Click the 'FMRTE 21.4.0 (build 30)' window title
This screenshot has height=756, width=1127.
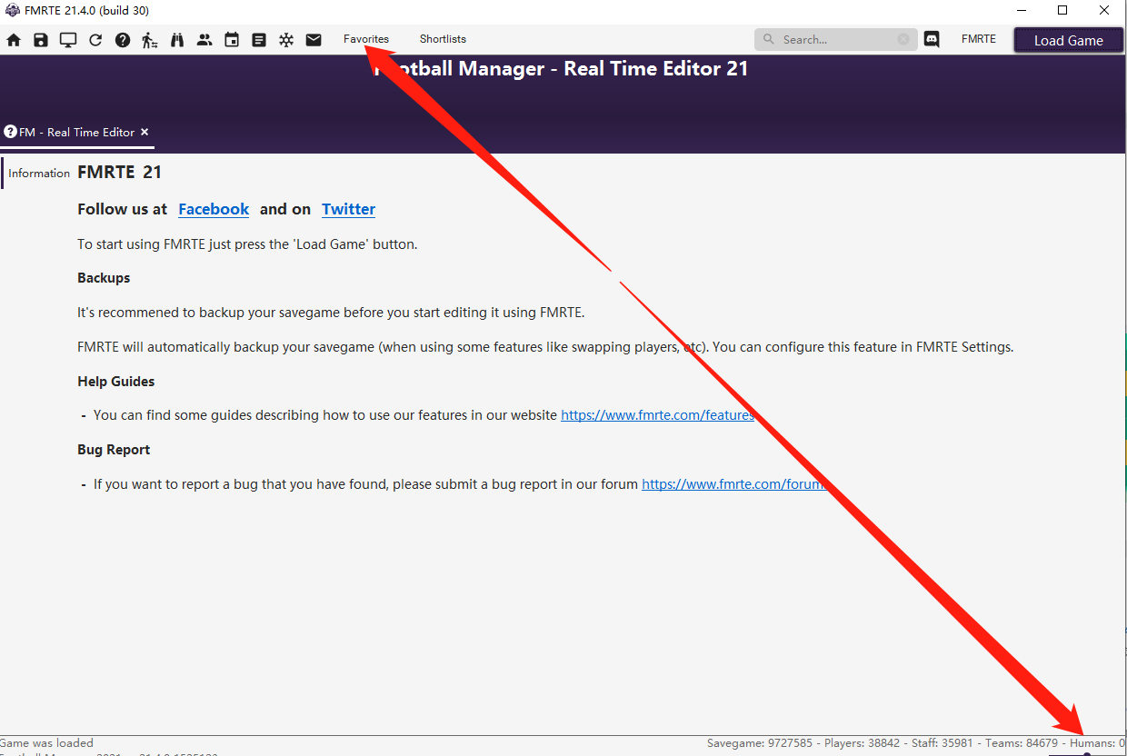pos(85,11)
